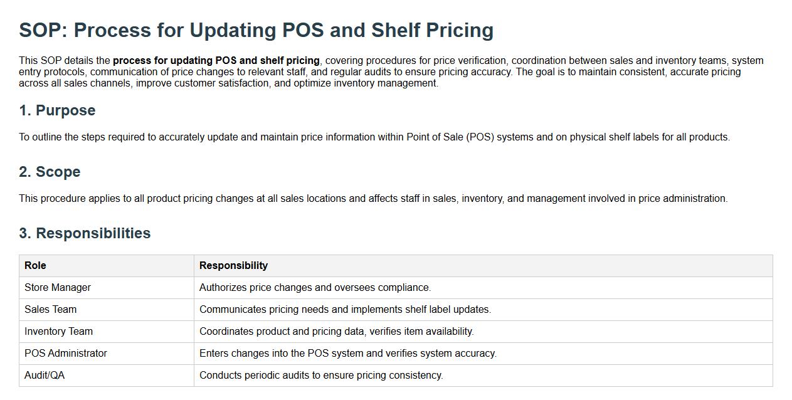
Task: Click the "Communicates pricing needs" responsibility cell
Action: pos(345,310)
